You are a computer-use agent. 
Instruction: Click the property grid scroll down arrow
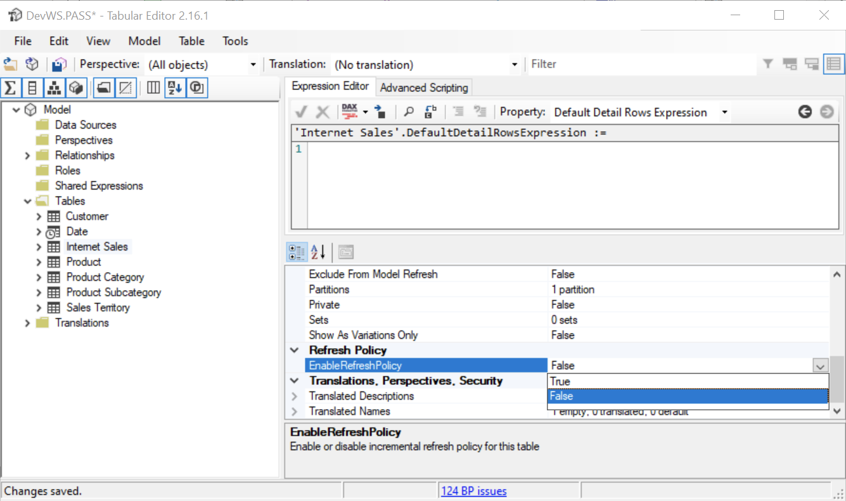837,411
